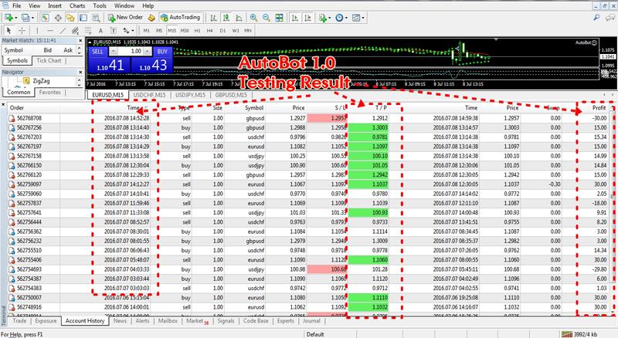Sort by the Profit column header
The height and width of the screenshot is (338, 618).
pos(599,107)
